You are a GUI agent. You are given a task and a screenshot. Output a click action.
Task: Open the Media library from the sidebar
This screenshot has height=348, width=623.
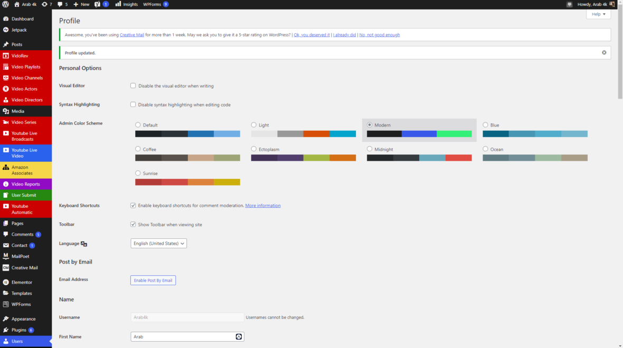(18, 111)
